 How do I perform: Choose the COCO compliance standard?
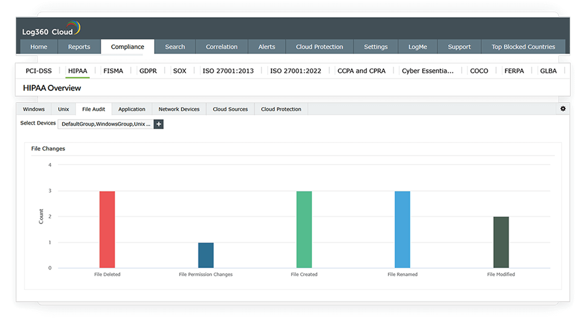pyautogui.click(x=479, y=71)
